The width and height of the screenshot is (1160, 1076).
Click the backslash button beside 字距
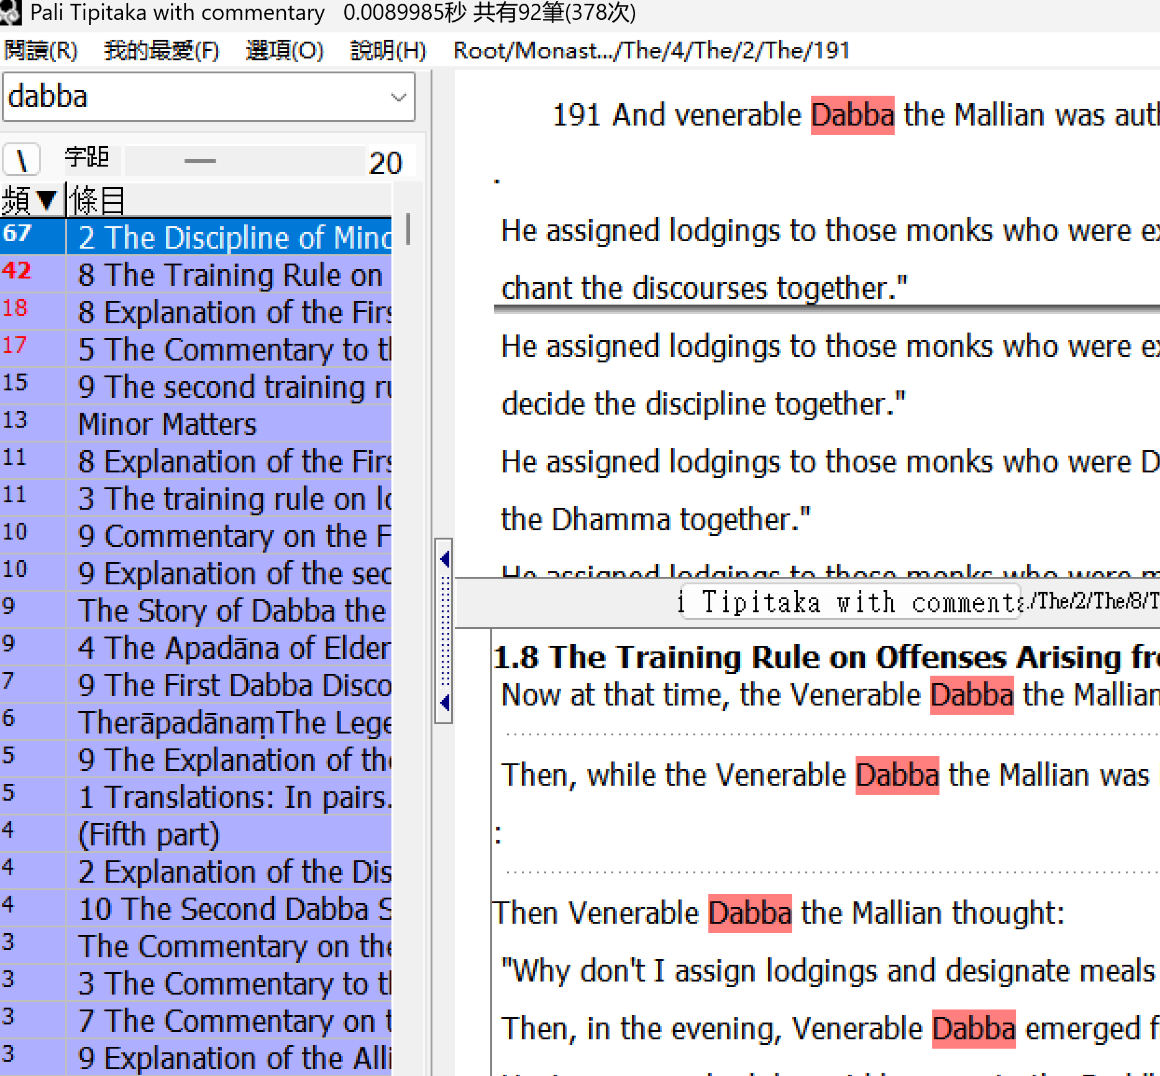coord(22,160)
